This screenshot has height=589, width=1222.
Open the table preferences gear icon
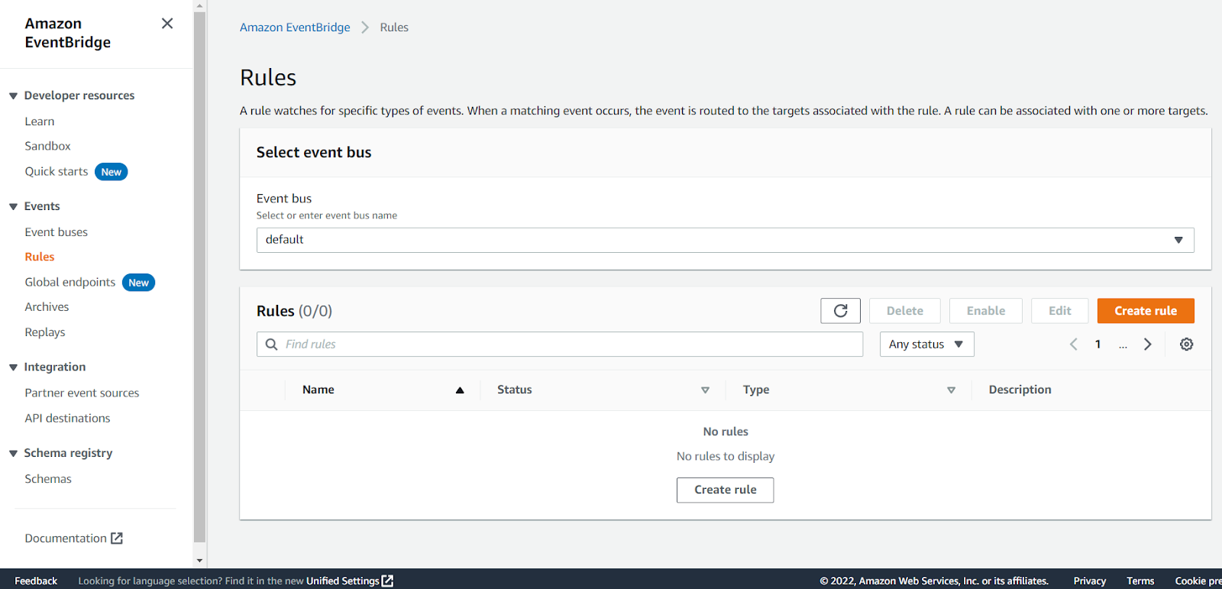[1186, 345]
